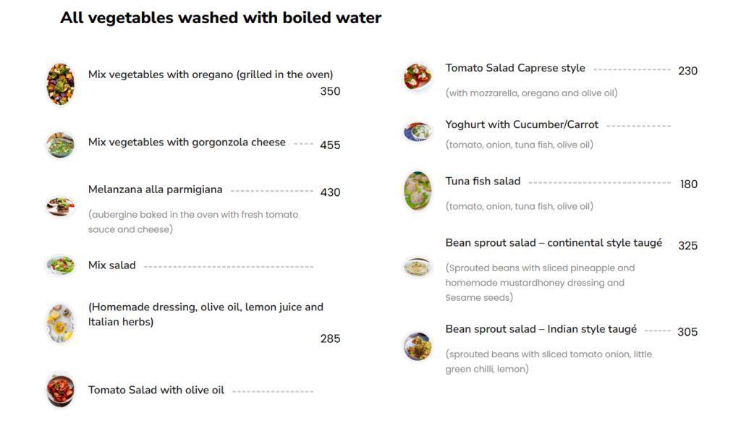Screen dimensions: 741x426
Task: Open the Indian style bean sprout photo
Action: [x=418, y=346]
